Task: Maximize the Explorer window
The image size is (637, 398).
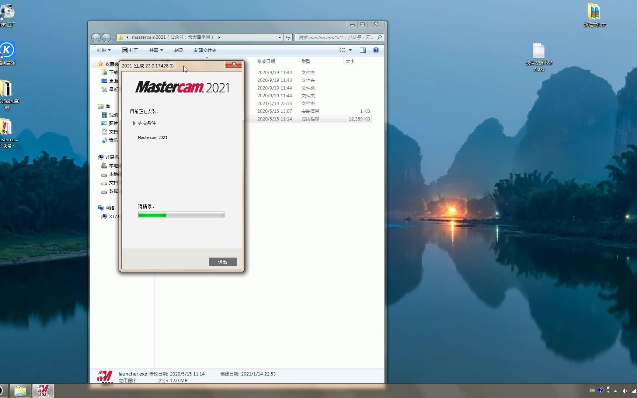Action: coord(362,25)
